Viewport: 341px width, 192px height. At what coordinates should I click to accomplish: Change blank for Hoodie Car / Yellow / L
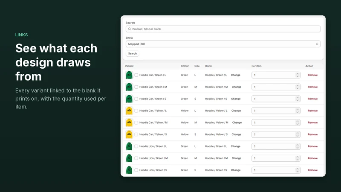point(236,111)
